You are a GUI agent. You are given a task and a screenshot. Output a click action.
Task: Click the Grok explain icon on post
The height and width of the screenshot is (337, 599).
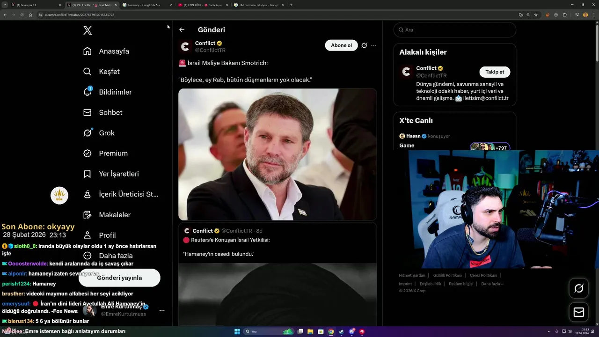tap(364, 45)
